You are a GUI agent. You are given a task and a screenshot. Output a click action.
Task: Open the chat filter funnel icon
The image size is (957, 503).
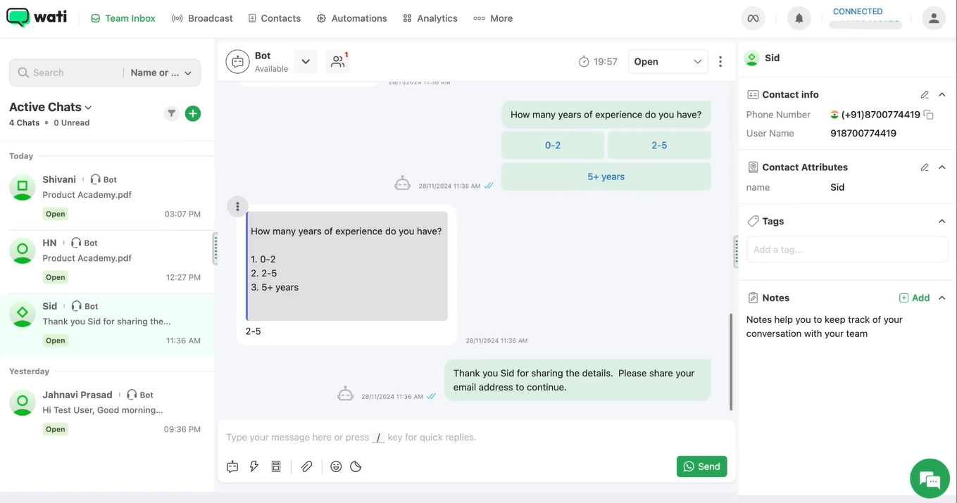pyautogui.click(x=171, y=113)
